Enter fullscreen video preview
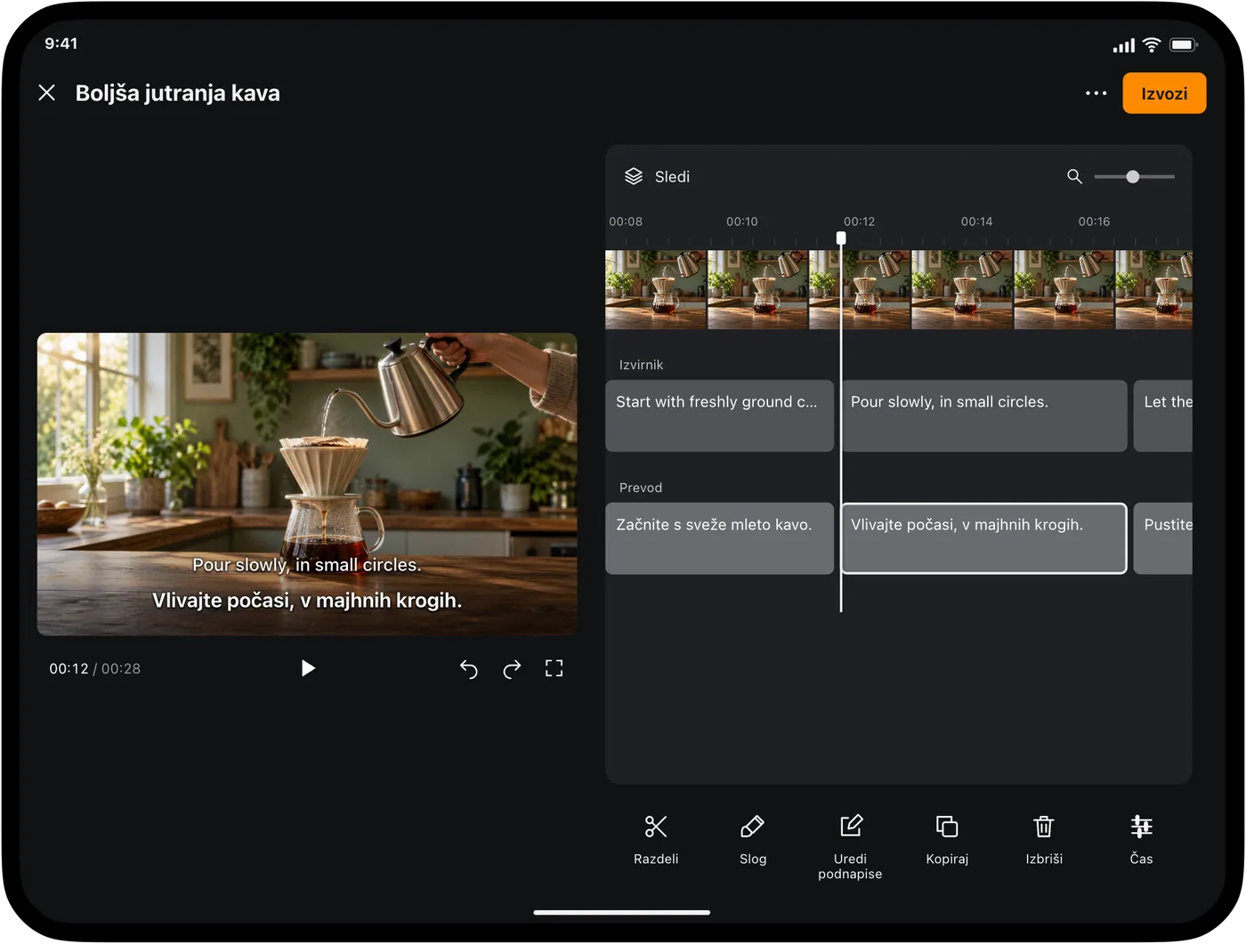Viewport: 1246px width, 944px height. (554, 668)
